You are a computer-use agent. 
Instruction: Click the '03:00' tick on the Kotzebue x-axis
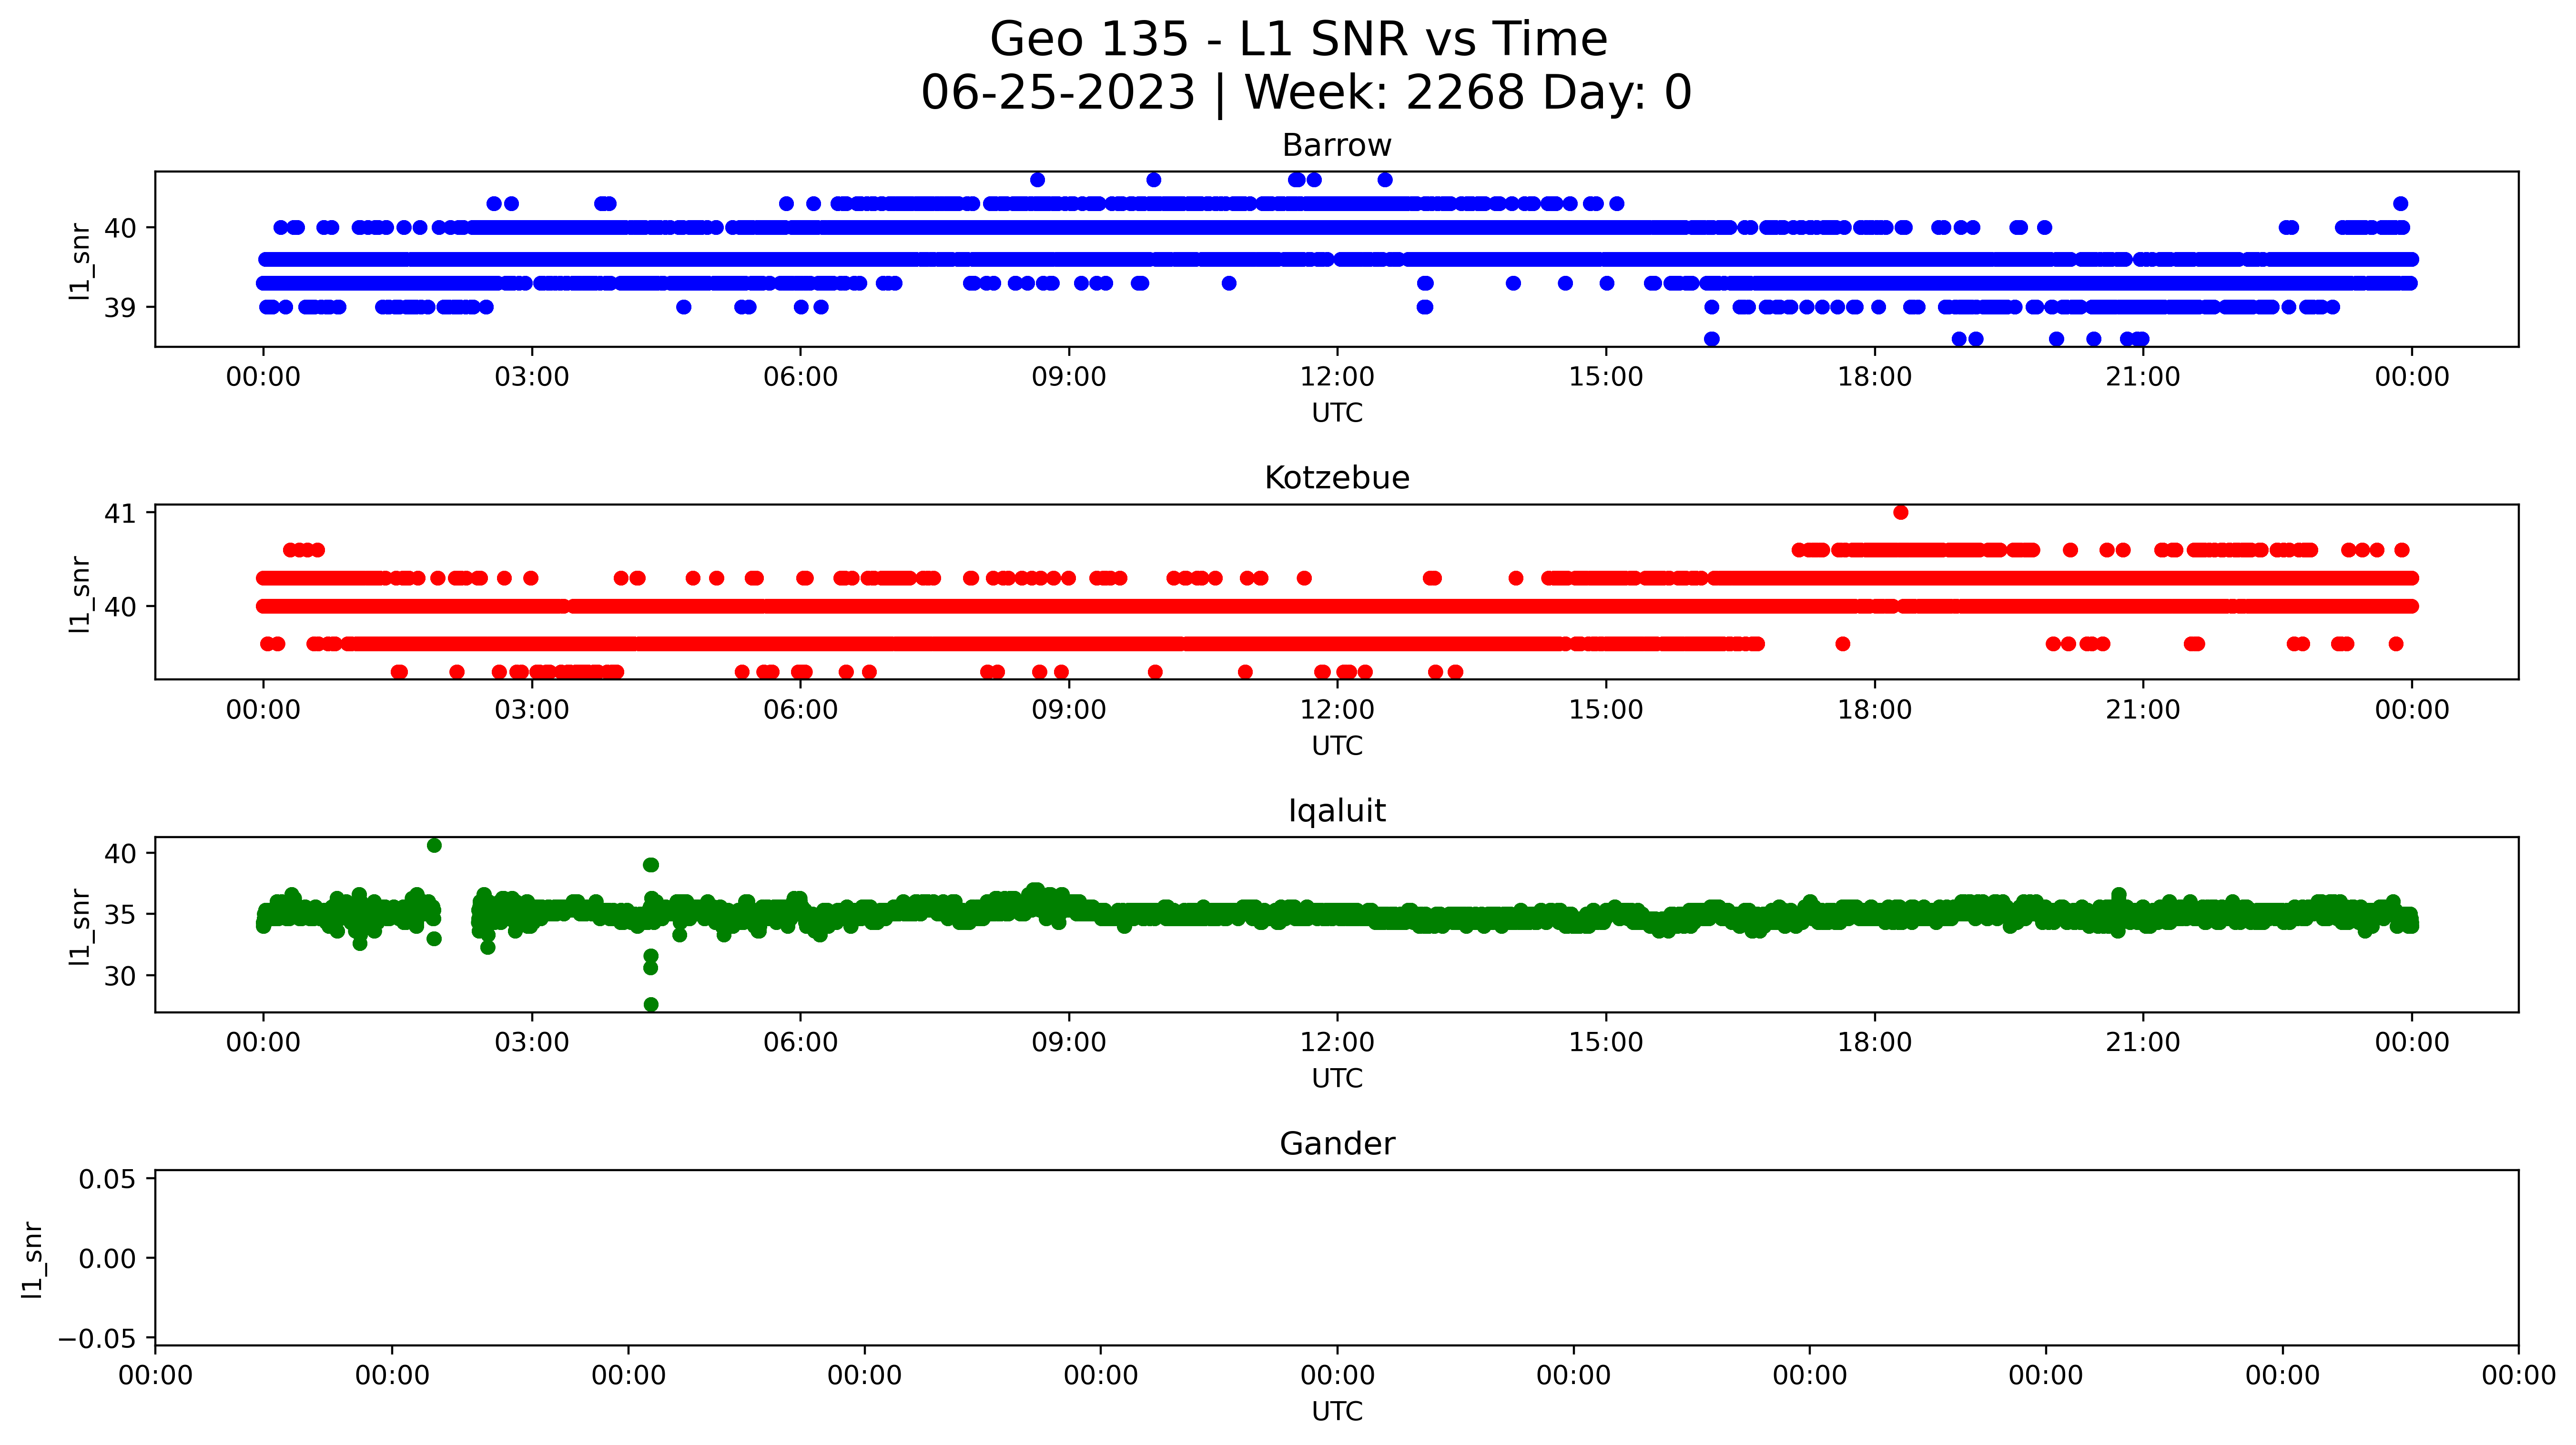click(532, 710)
